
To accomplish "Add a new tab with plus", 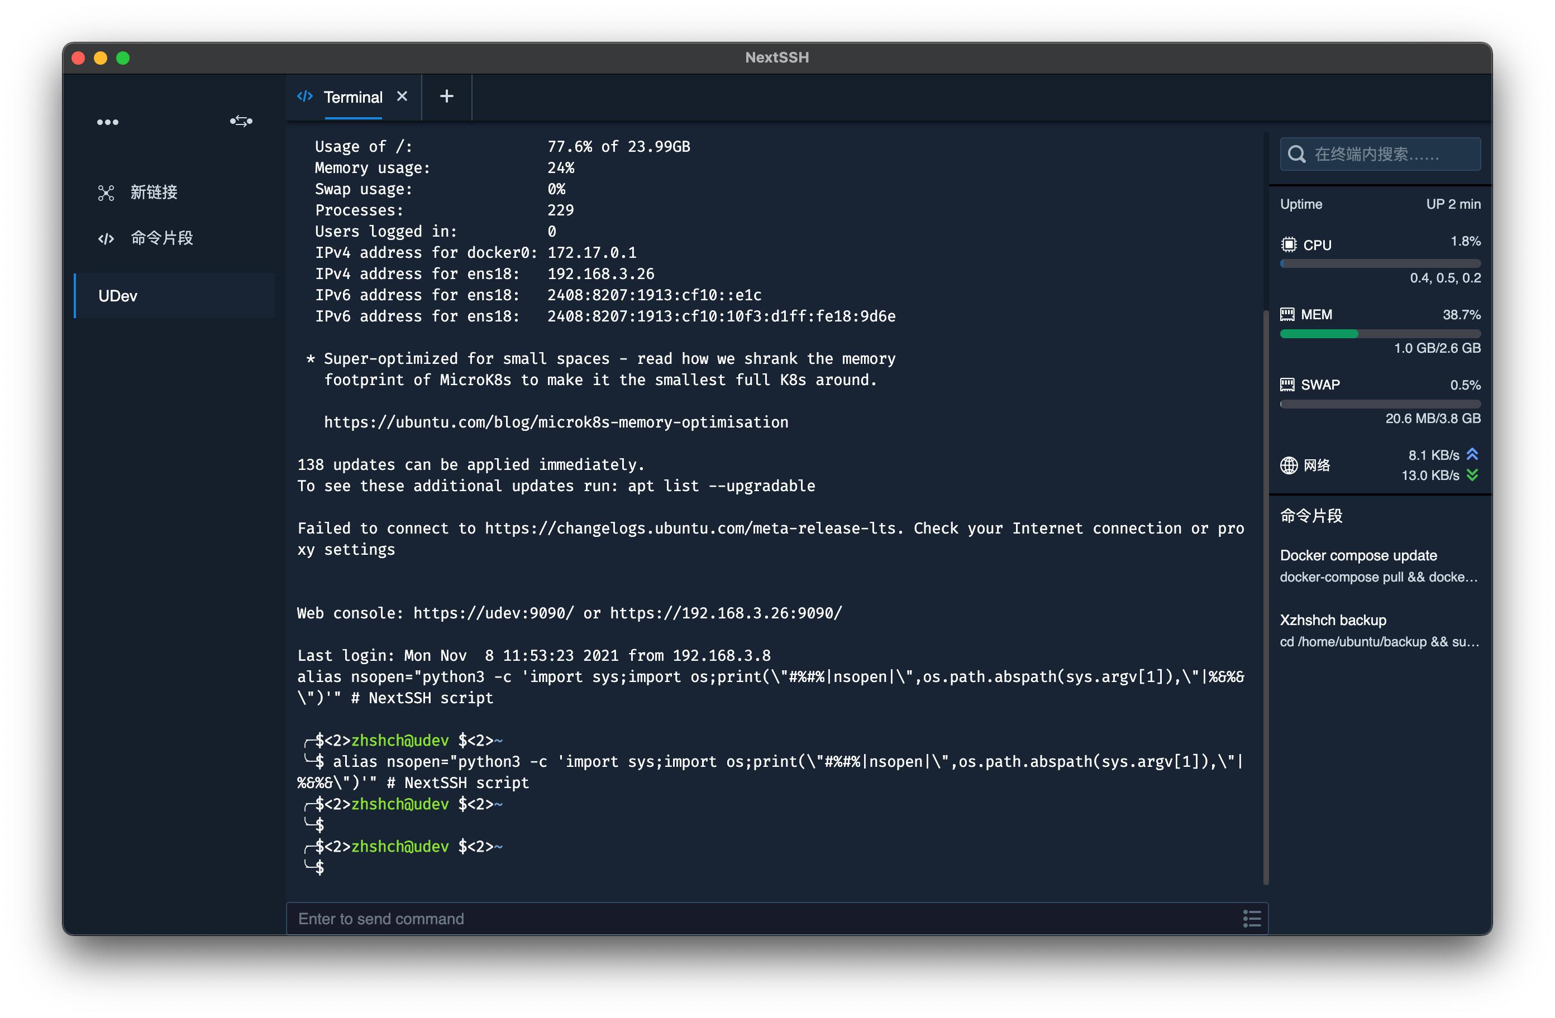I will tap(446, 97).
